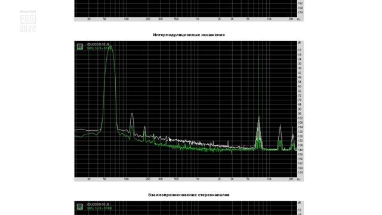Click the heading 'Интермодуляционные искажения'
This screenshot has width=382, height=215.
point(189,35)
